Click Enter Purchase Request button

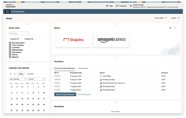pyautogui.click(x=65, y=94)
